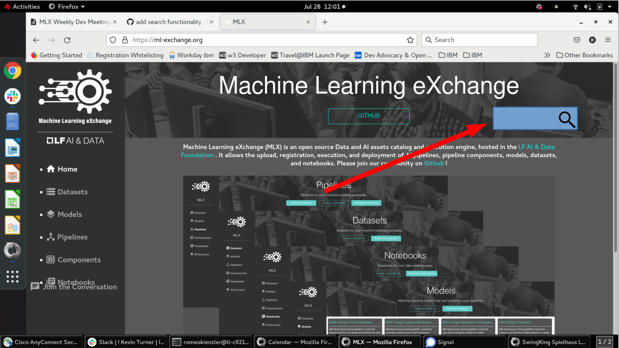Open the Firefox dropdown in the top bar
Screen dimensions: 619x348
(x=67, y=6)
